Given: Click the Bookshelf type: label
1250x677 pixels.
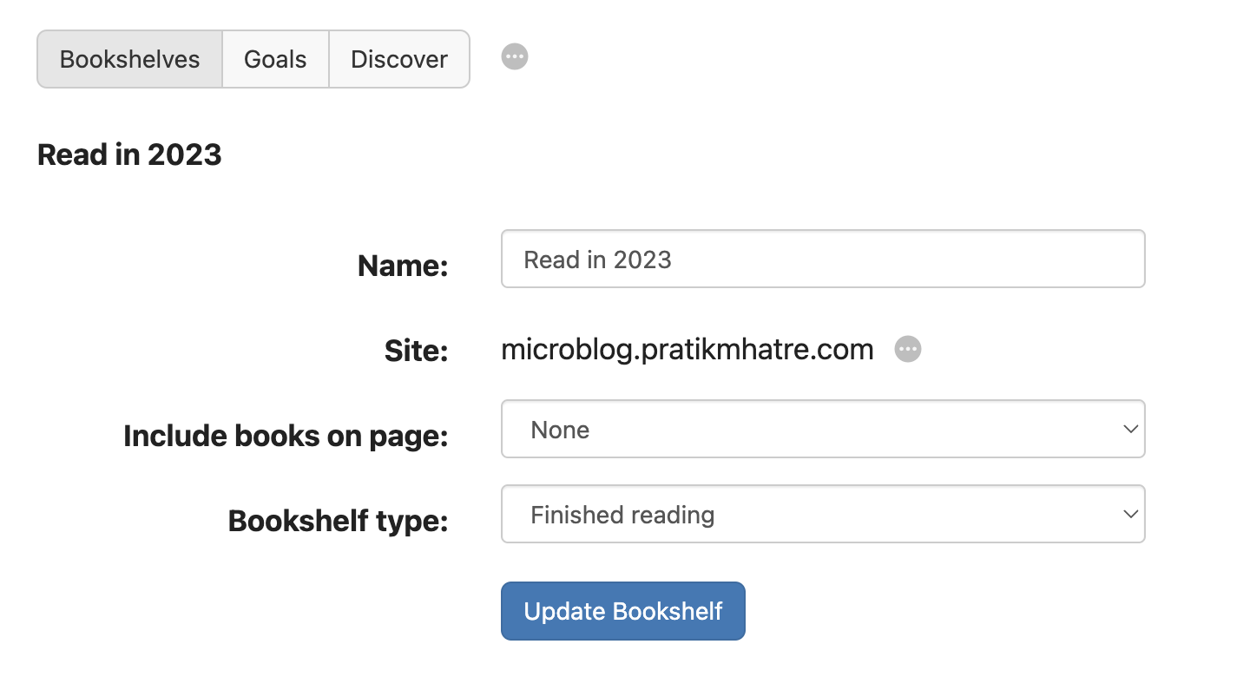Looking at the screenshot, I should pyautogui.click(x=338, y=522).
